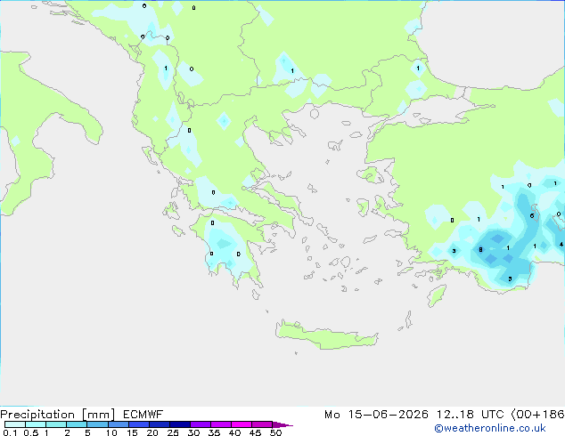The width and height of the screenshot is (565, 436).
Task: Click the 'Precipitation [mm]' title text
Action: 58,415
